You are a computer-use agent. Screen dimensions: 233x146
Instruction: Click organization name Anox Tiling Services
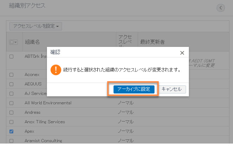pyautogui.click(x=45, y=122)
